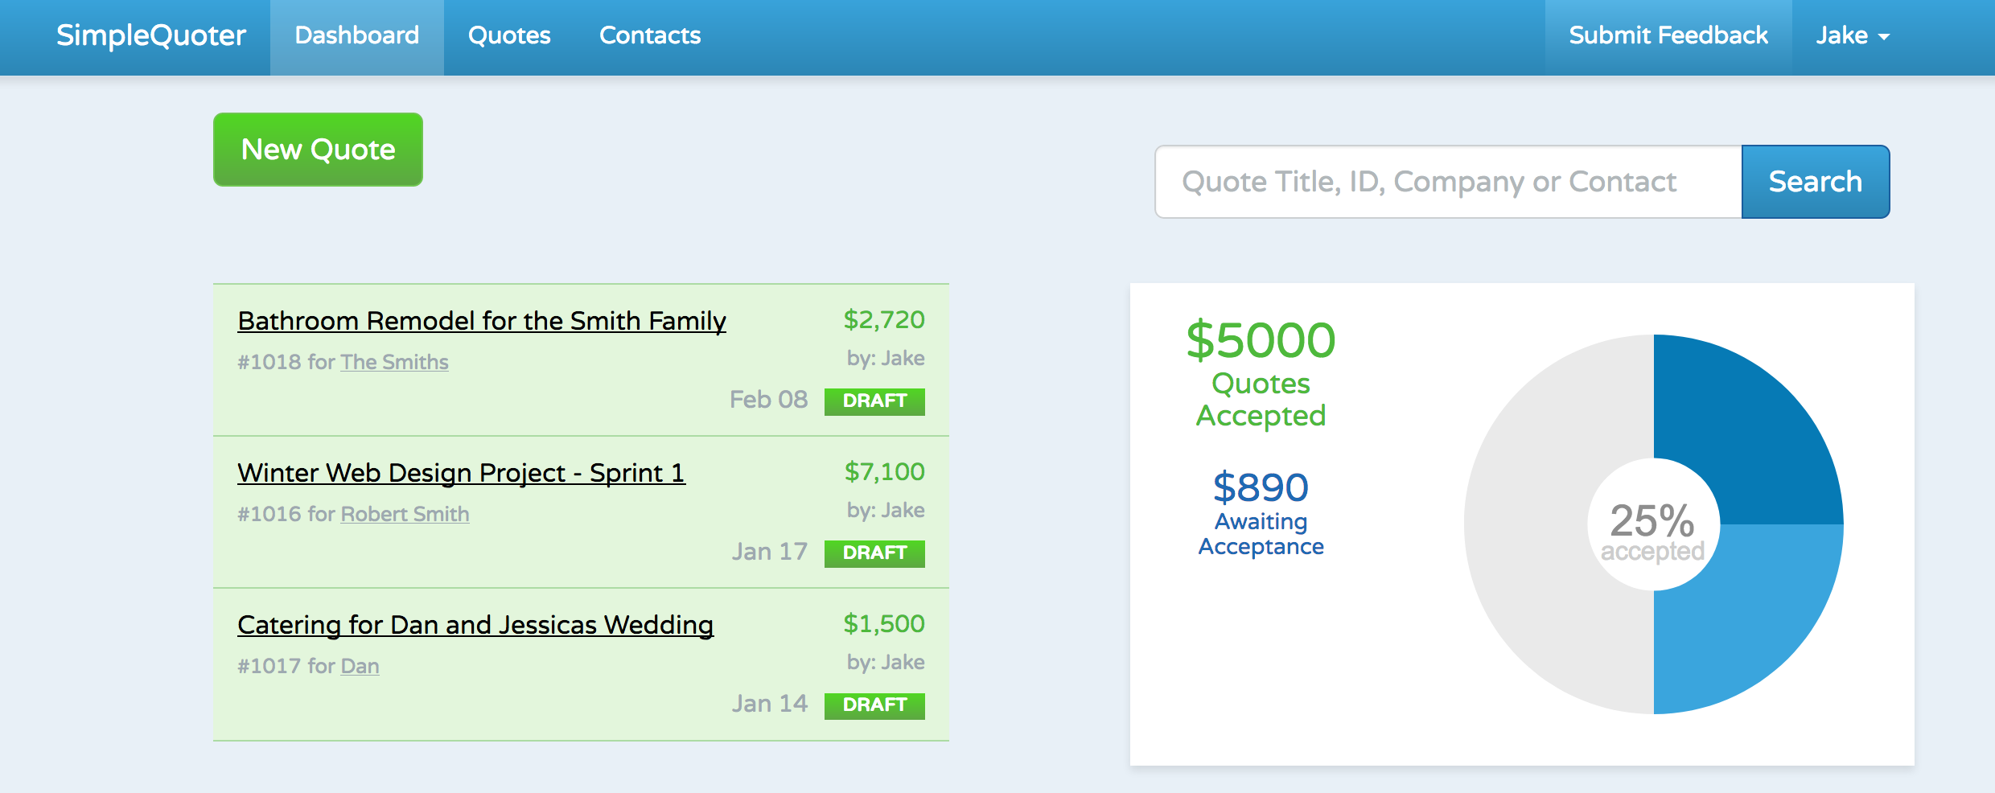Focus the quote search input field

pyautogui.click(x=1448, y=182)
